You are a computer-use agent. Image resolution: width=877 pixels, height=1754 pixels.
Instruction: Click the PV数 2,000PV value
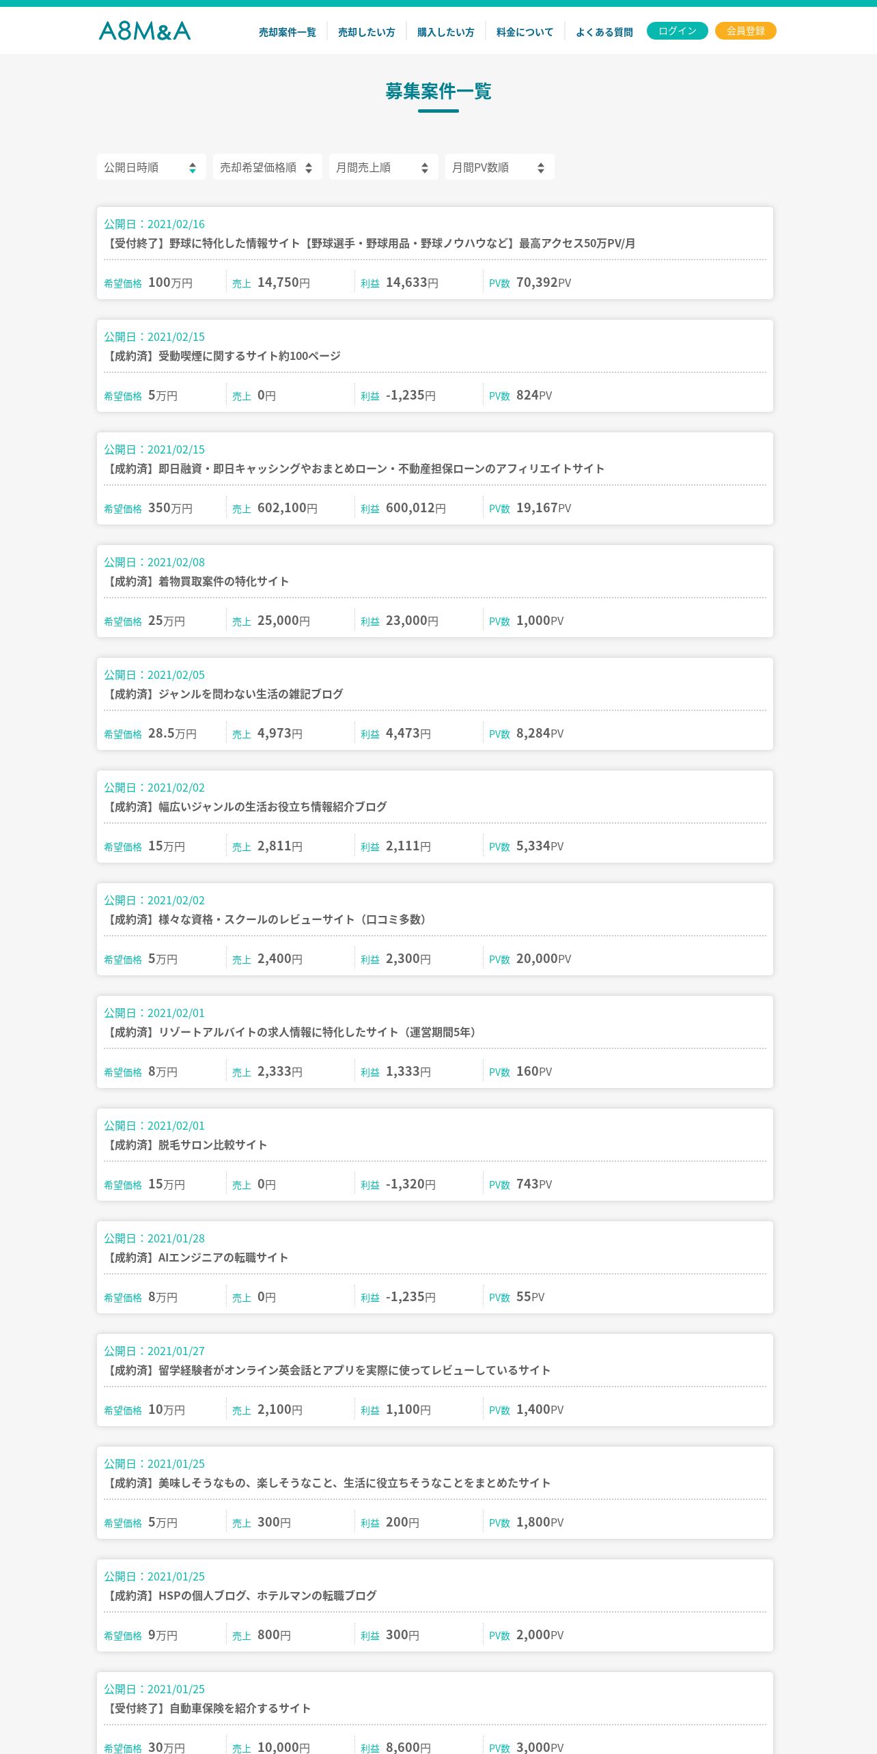(527, 1635)
